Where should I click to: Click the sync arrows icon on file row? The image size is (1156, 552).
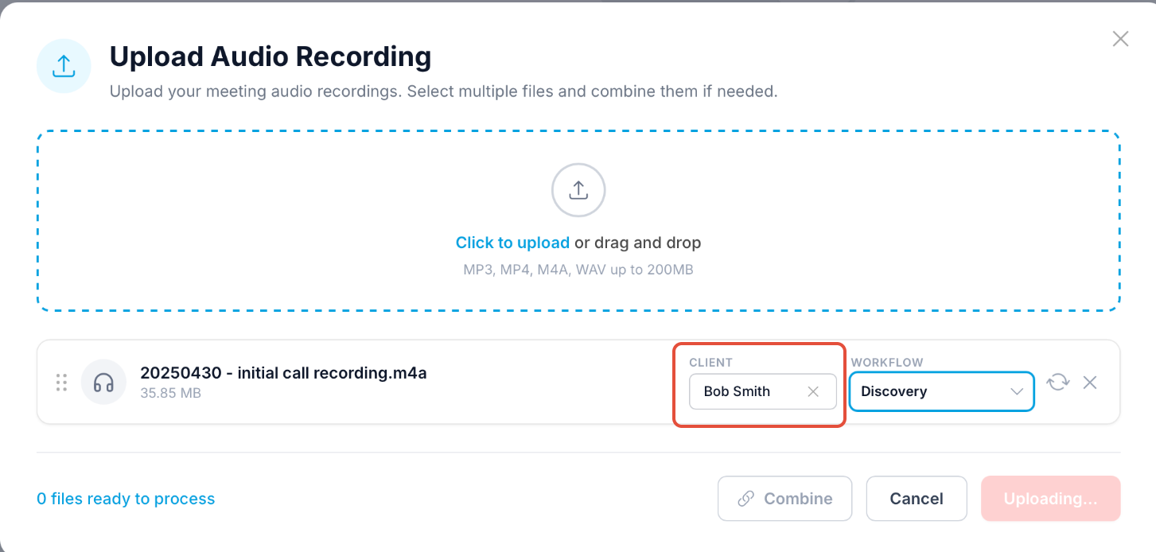click(x=1057, y=383)
